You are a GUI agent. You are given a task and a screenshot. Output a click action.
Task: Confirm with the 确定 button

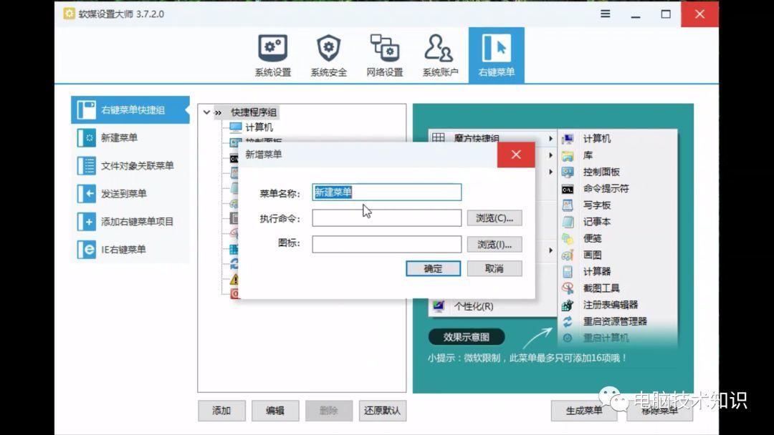(x=434, y=268)
